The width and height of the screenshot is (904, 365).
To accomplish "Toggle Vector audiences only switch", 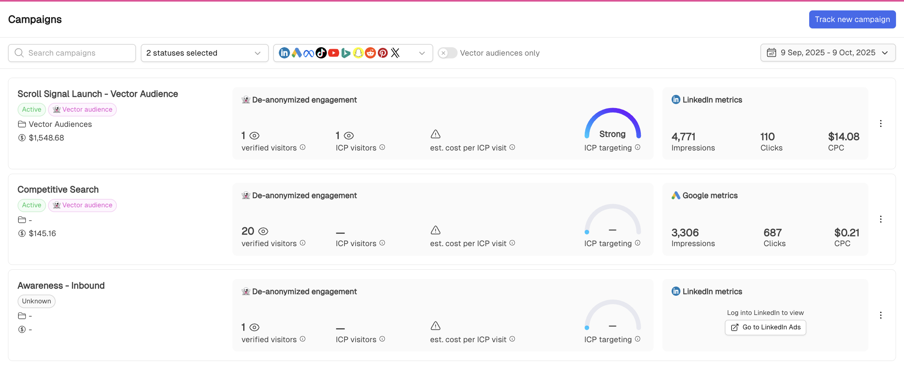I will 448,53.
